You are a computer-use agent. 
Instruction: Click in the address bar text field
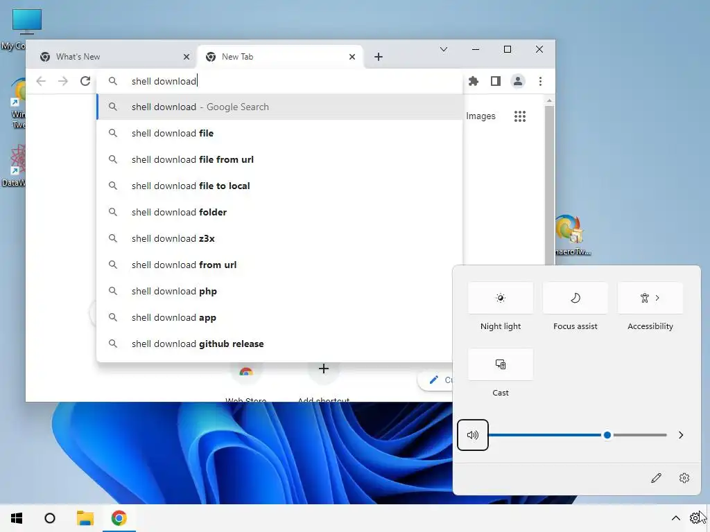[x=281, y=81]
